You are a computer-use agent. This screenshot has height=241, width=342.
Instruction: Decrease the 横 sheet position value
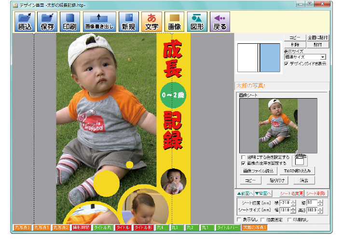point(293,204)
